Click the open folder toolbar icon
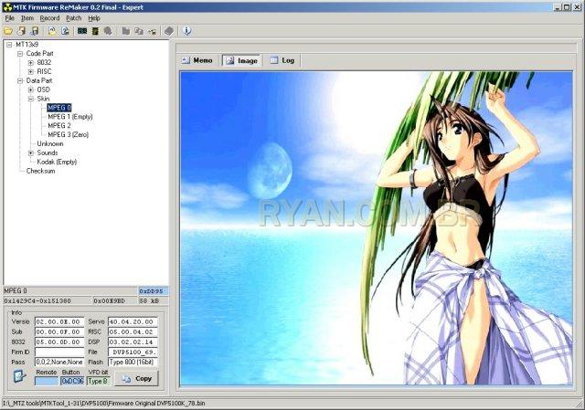 (x=8, y=30)
